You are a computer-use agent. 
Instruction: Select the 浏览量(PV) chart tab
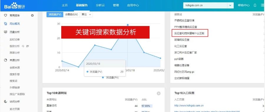point(55,14)
